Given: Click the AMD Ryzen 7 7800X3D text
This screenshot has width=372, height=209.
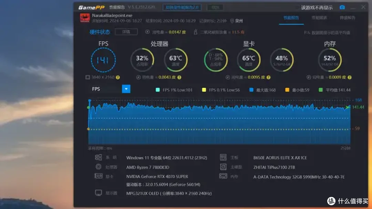Looking at the screenshot, I should click(x=148, y=167).
